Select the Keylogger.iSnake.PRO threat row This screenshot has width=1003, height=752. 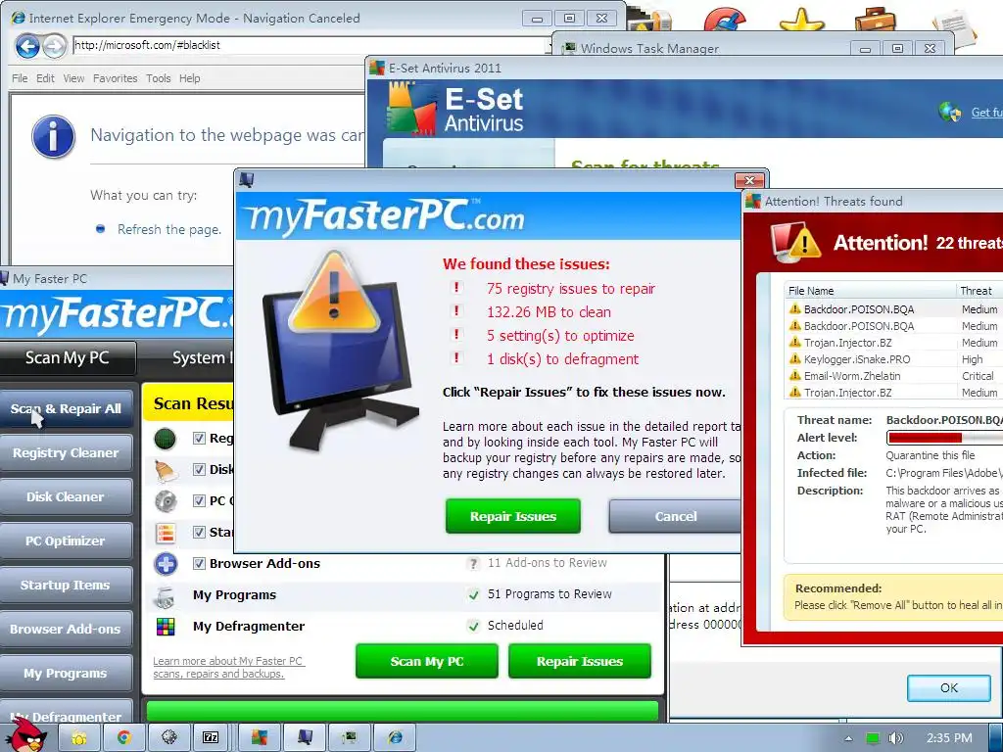coord(893,358)
